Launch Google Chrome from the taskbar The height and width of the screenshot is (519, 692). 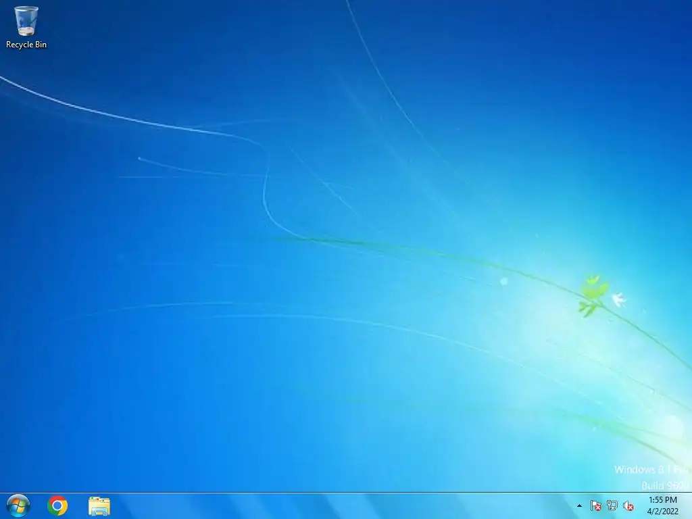57,505
